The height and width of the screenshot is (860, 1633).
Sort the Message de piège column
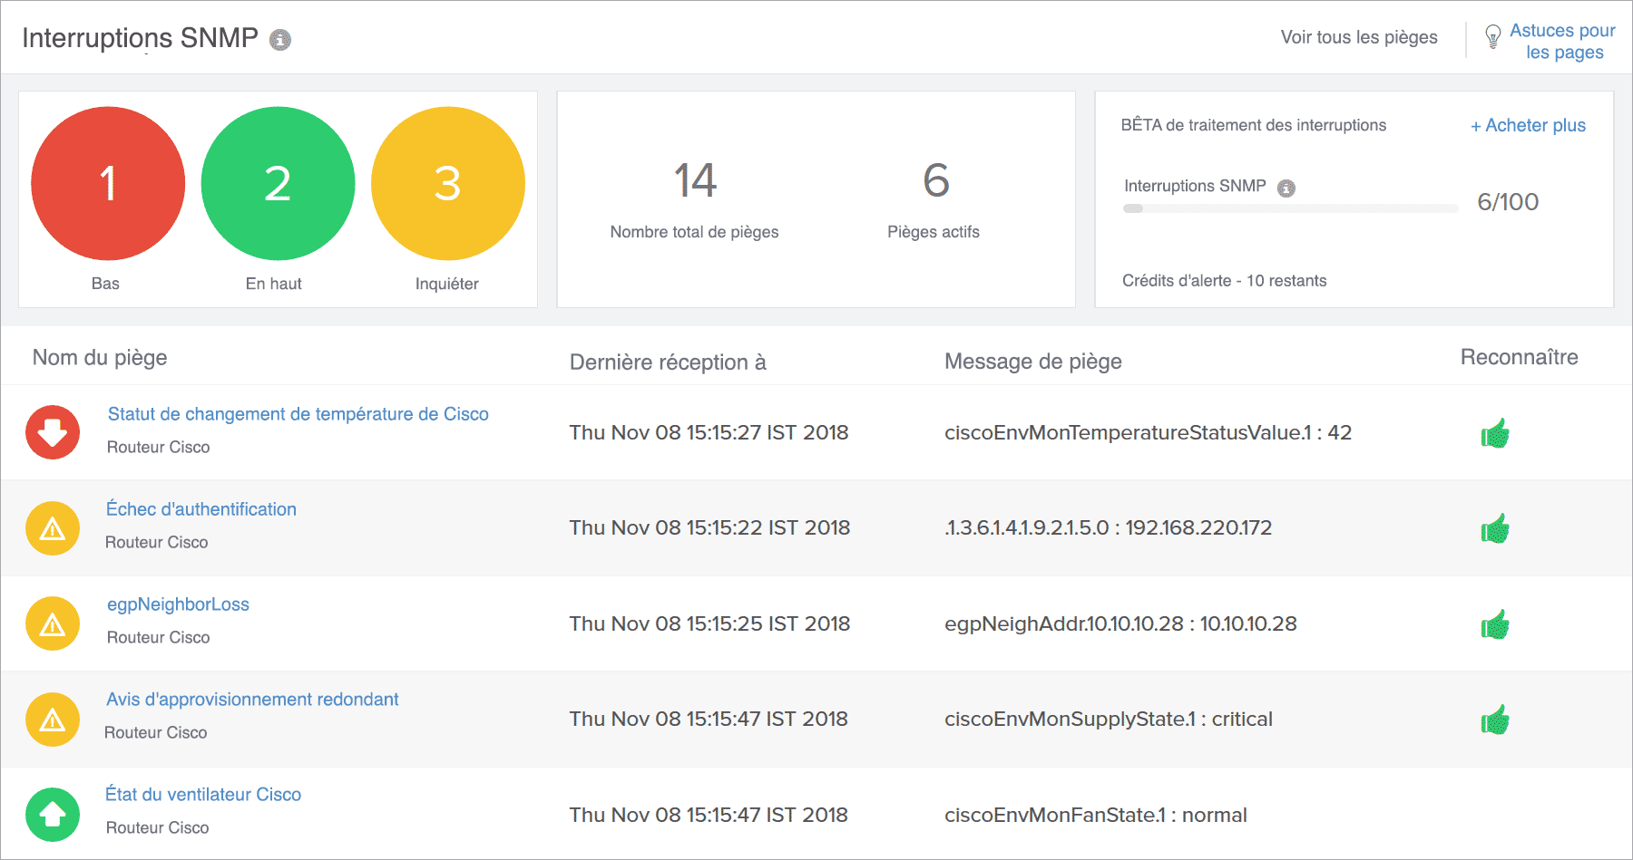tap(1033, 362)
